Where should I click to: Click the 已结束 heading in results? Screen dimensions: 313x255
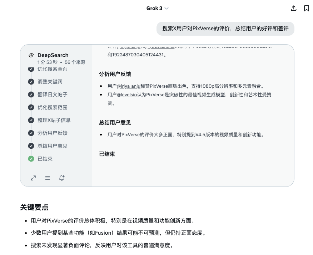107,154
